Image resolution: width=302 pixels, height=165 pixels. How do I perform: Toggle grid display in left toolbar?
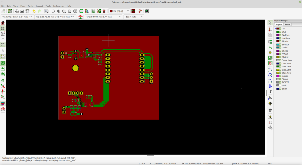[3, 28]
